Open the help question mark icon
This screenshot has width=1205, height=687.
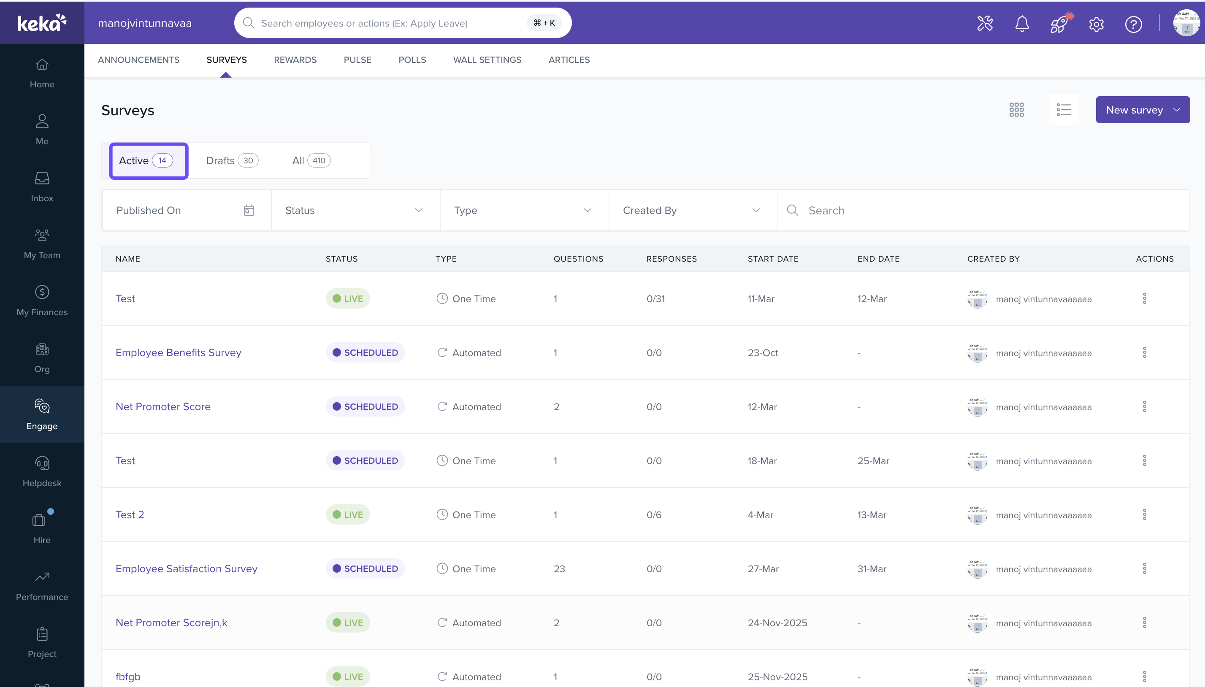click(1133, 24)
